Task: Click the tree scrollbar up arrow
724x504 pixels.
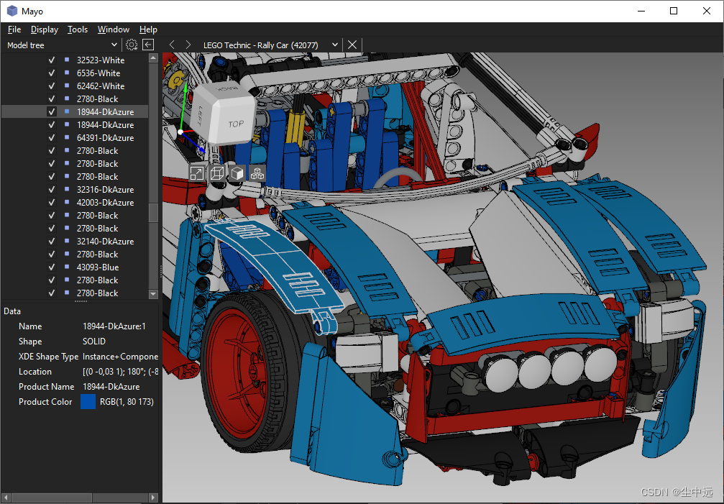Action: click(154, 58)
